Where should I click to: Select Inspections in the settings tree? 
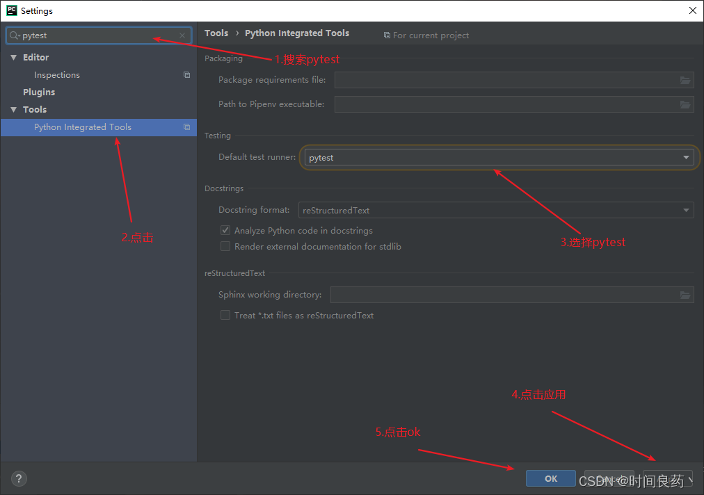(57, 75)
